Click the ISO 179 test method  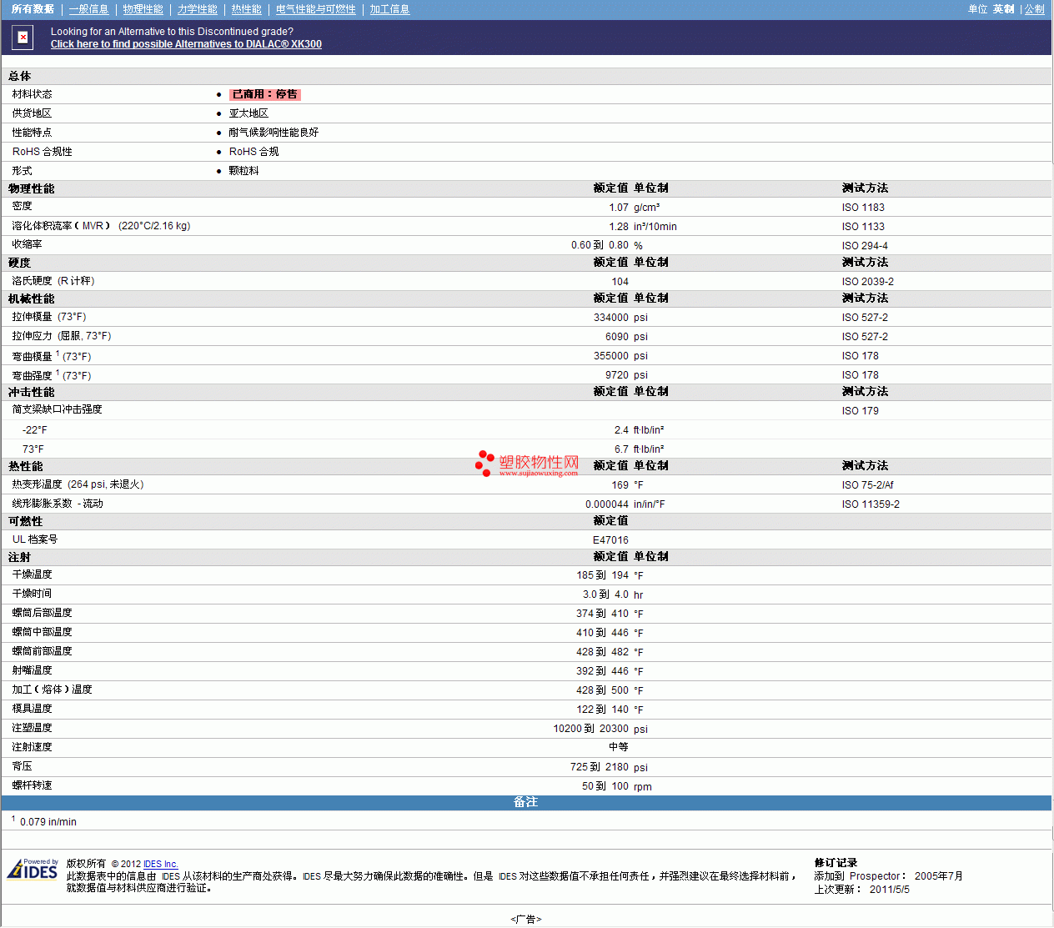(860, 411)
